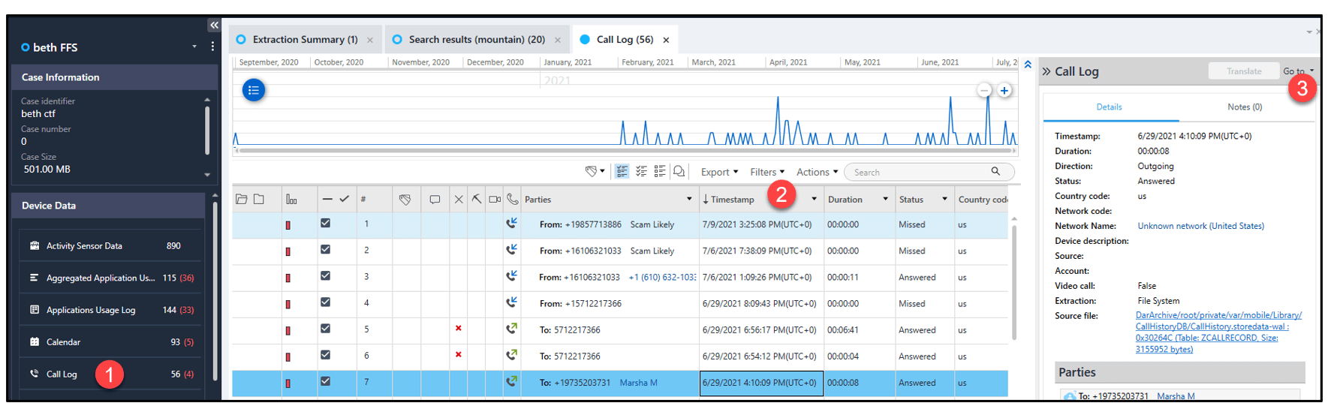1337x412 pixels.
Task: Click the missed call icon in row 1
Action: [512, 224]
